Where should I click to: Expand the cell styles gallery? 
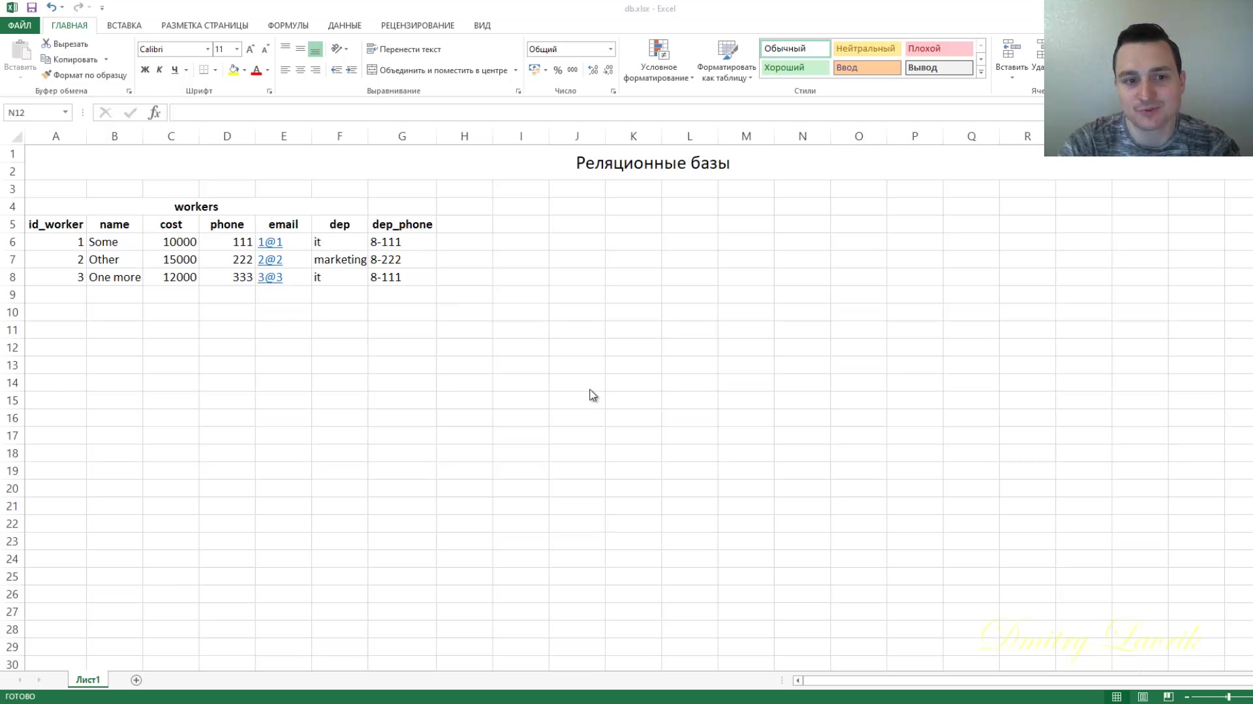981,72
